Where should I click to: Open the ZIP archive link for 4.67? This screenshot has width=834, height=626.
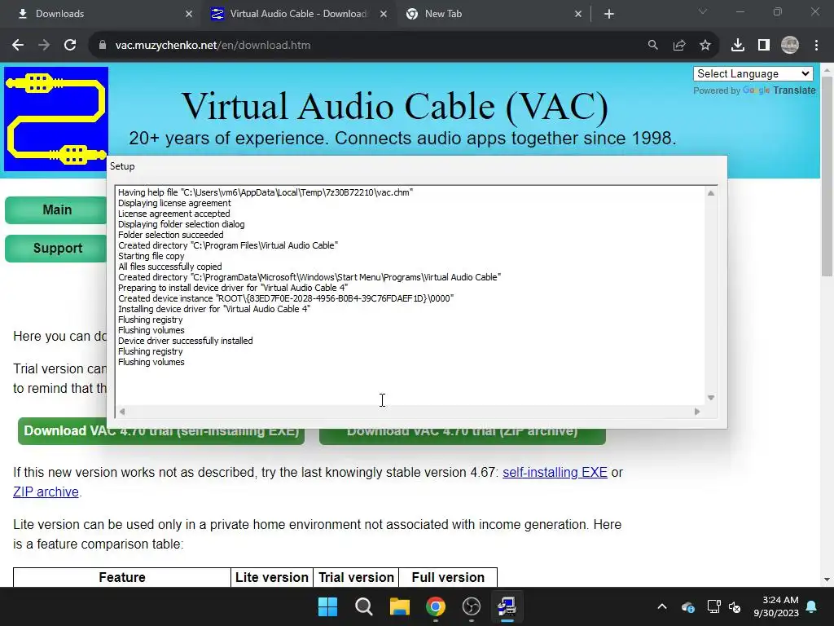coord(46,492)
